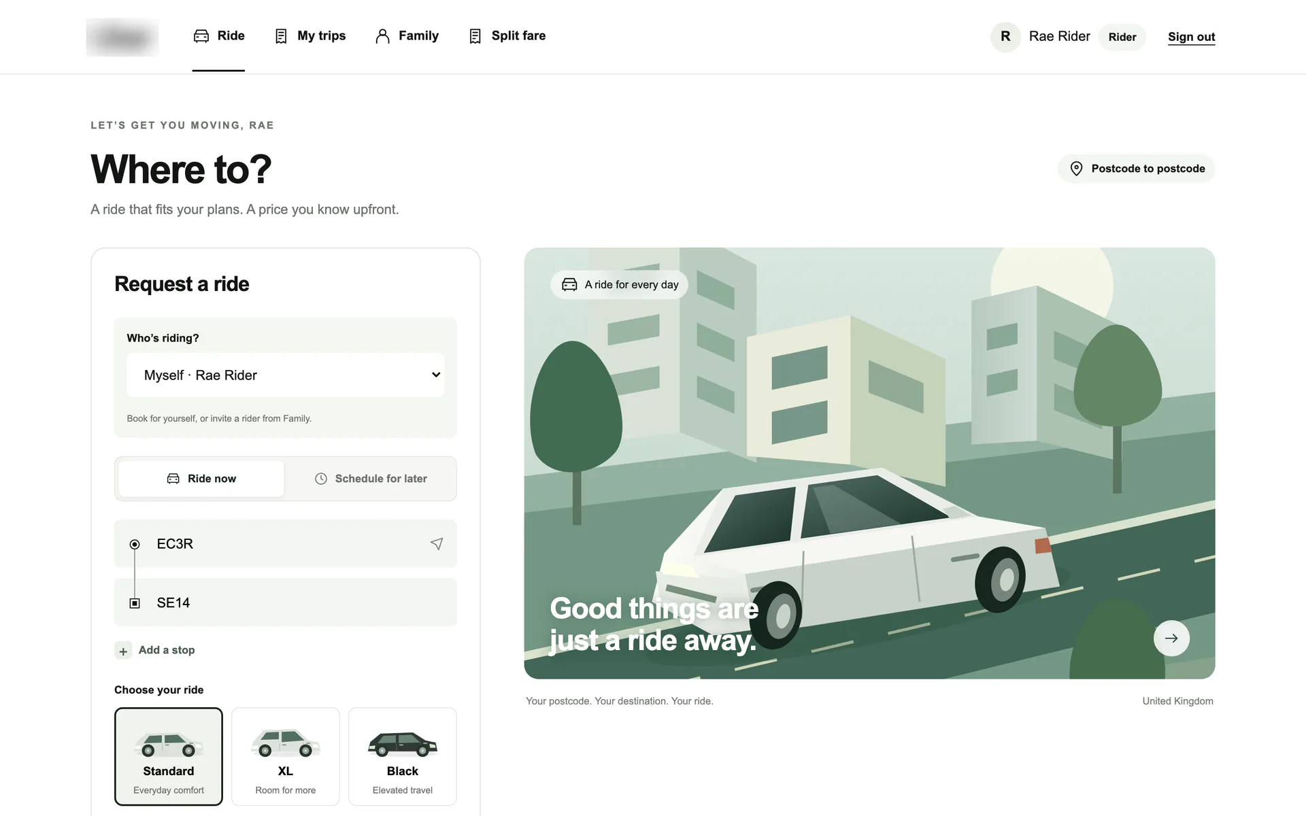The image size is (1306, 816).
Task: Click the pickup origin dot icon
Action: click(x=135, y=544)
